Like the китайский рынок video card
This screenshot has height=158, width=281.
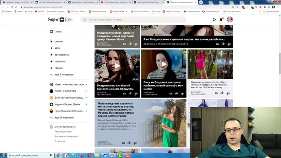[x=130, y=93]
